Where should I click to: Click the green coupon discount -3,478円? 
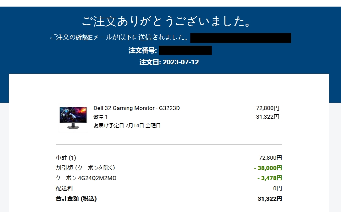point(270,178)
